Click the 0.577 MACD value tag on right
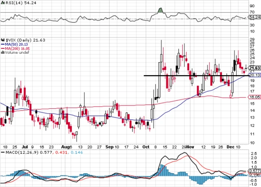 pyautogui.click(x=254, y=171)
